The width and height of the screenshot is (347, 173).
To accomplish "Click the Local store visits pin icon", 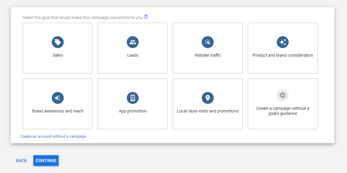I will point(208,98).
